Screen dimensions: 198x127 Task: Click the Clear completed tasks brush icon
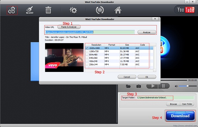(30, 10)
